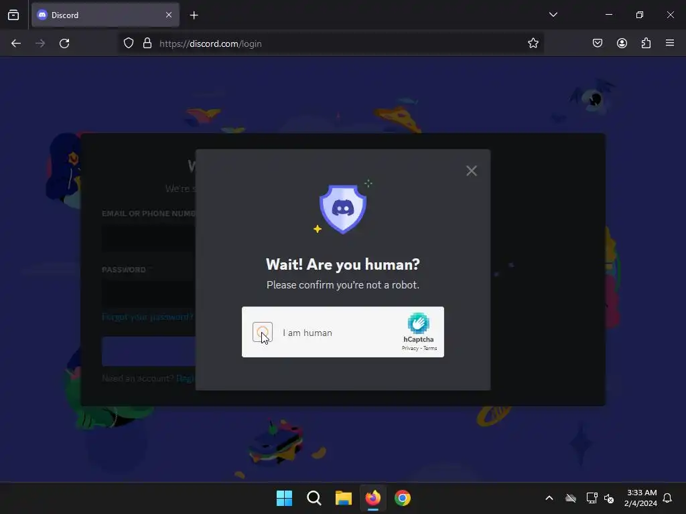The height and width of the screenshot is (514, 686).
Task: Open a new browser tab
Action: pyautogui.click(x=194, y=15)
